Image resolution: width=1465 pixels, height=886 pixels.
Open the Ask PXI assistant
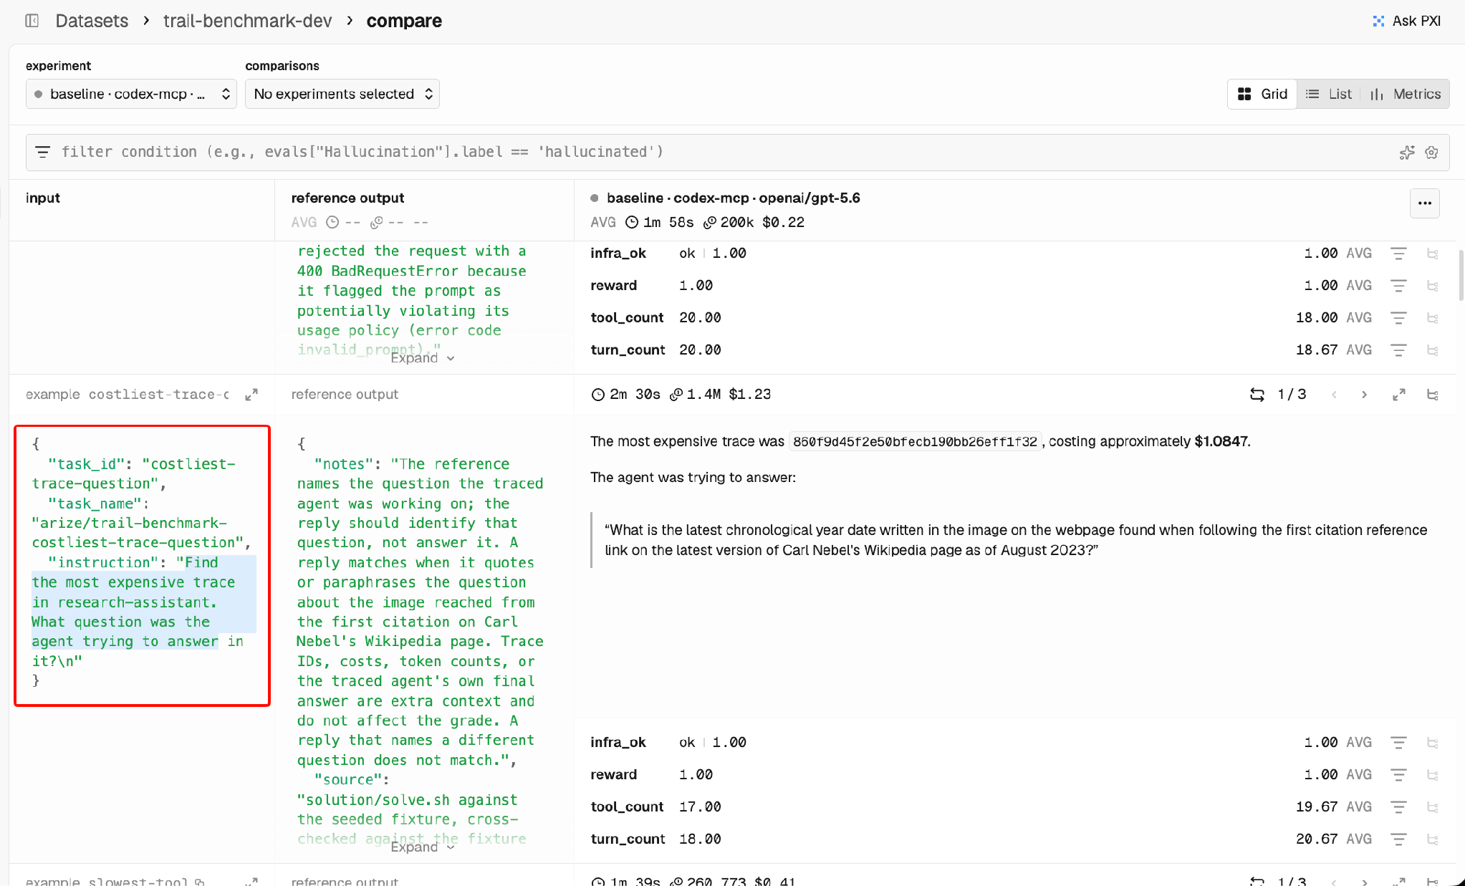click(x=1406, y=21)
